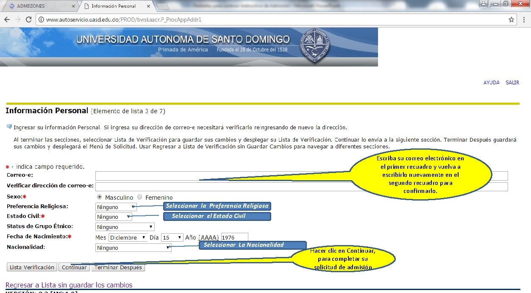
Task: Click the Continuar button
Action: click(74, 267)
